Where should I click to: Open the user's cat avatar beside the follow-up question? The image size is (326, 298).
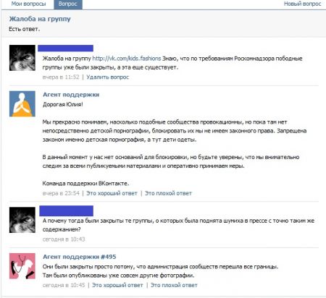22,220
